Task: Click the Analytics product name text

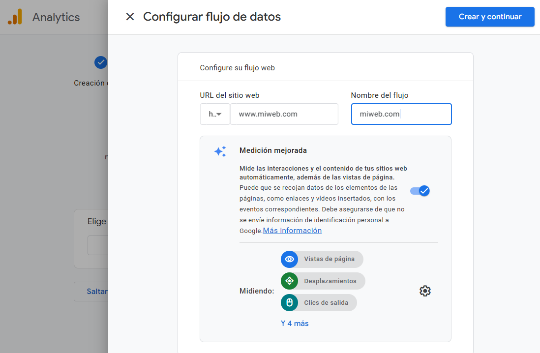Action: click(56, 17)
